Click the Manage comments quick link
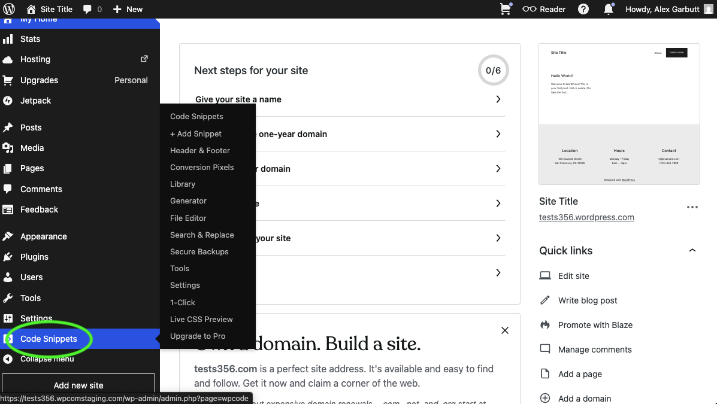The height and width of the screenshot is (404, 717). 595,350
